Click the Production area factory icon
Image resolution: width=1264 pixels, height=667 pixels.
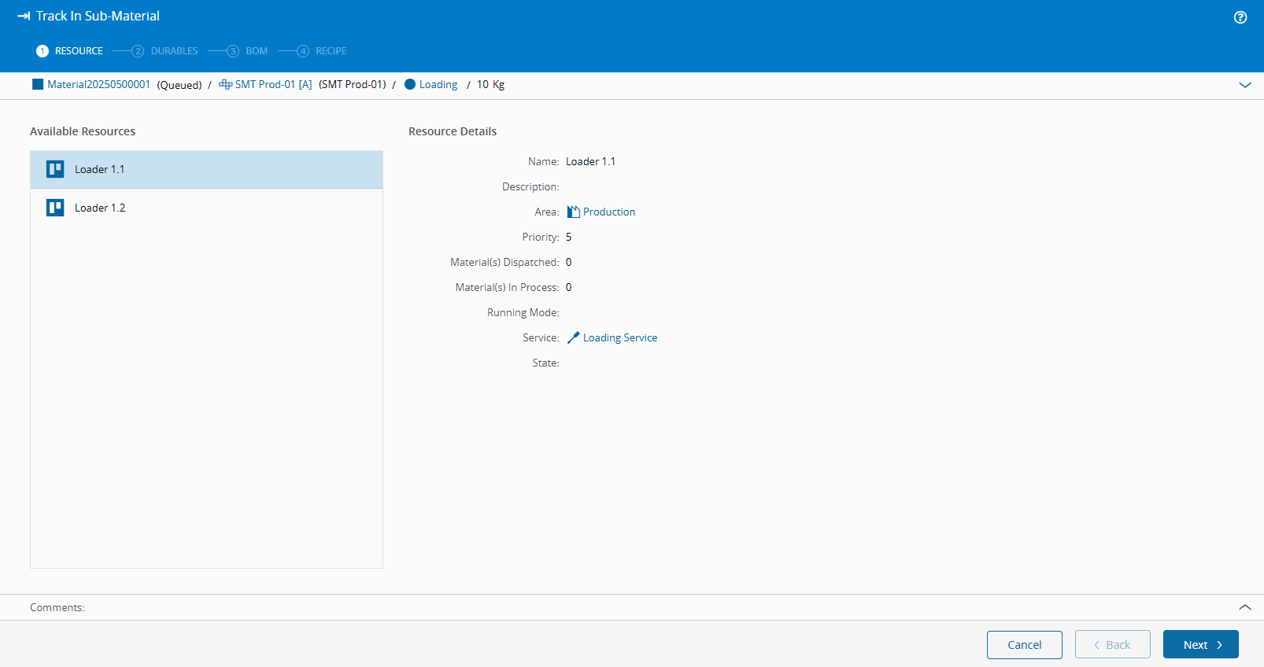point(573,212)
